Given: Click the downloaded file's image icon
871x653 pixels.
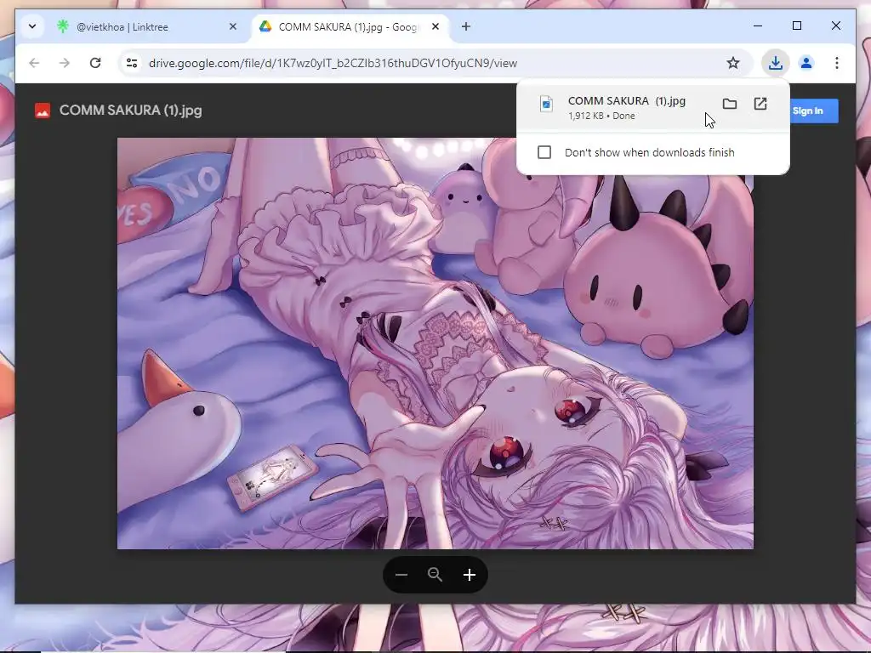Looking at the screenshot, I should click(547, 104).
